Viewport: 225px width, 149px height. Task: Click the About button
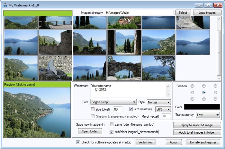click(174, 142)
